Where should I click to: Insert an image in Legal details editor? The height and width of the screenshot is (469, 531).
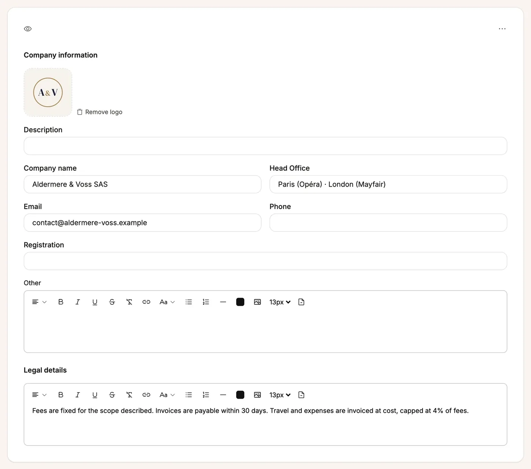point(258,395)
